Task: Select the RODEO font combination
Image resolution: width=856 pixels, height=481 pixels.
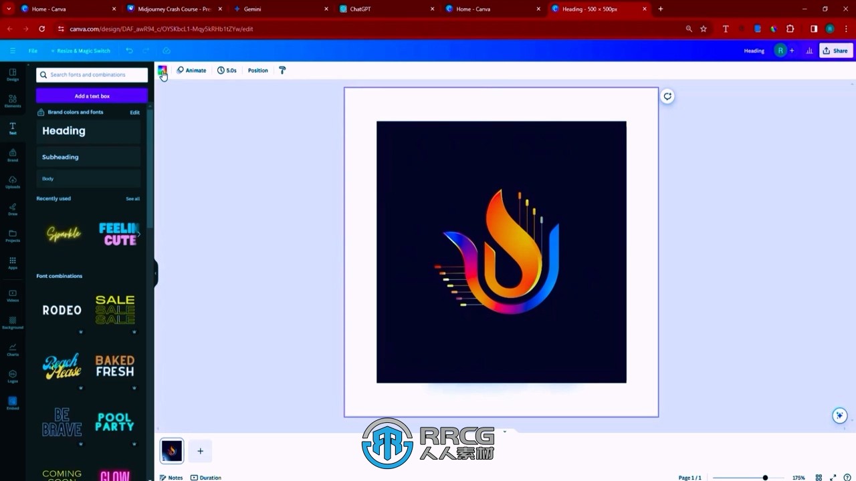Action: point(62,310)
